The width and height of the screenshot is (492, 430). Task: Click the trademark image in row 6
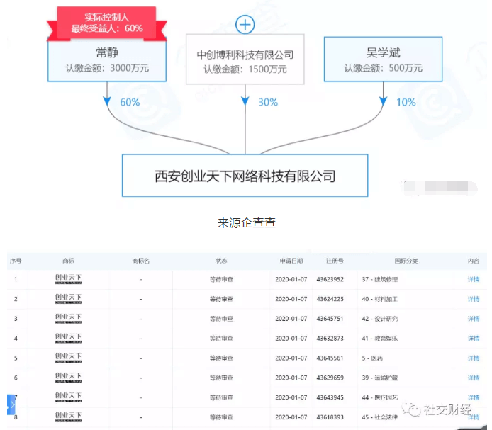tap(68, 378)
